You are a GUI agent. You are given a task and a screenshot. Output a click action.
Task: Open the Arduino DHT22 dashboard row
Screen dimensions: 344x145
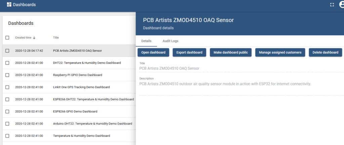coord(92,124)
